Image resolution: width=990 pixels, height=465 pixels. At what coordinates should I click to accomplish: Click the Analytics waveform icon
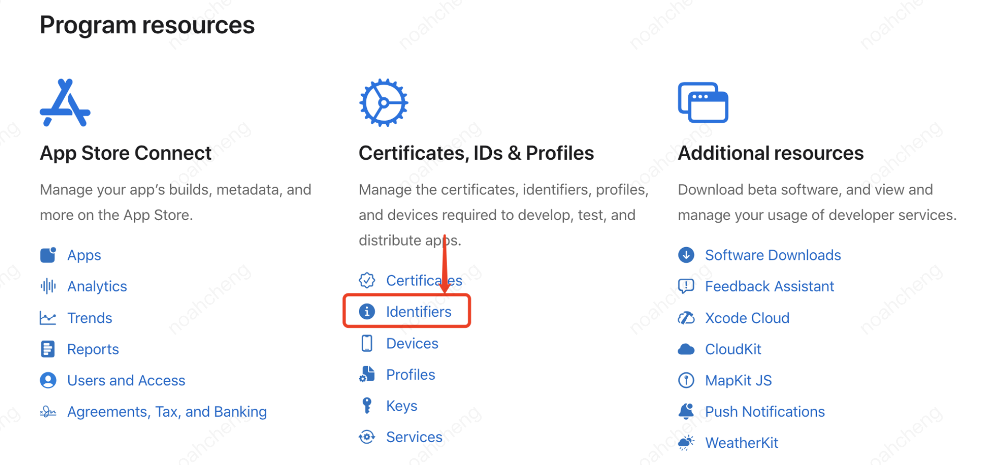pos(48,286)
